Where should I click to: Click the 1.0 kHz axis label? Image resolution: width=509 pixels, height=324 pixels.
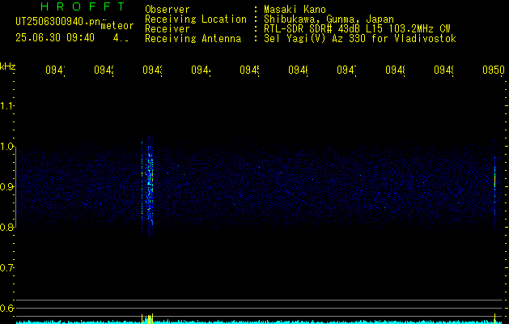6,147
